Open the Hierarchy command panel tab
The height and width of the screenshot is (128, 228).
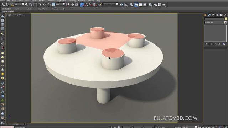tap(213, 15)
